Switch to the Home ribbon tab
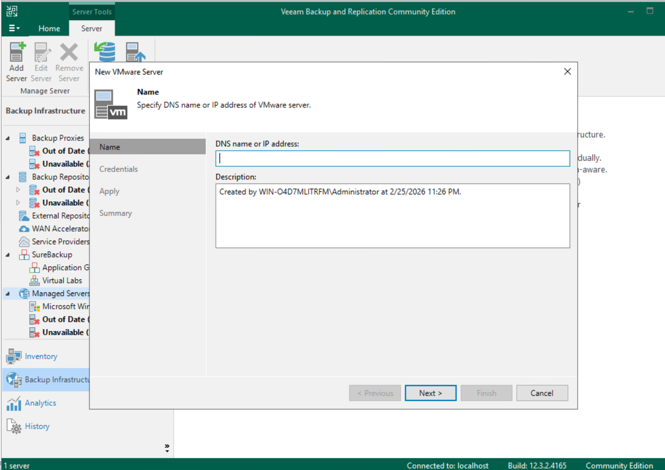Screen dimensions: 665x470 pos(49,29)
